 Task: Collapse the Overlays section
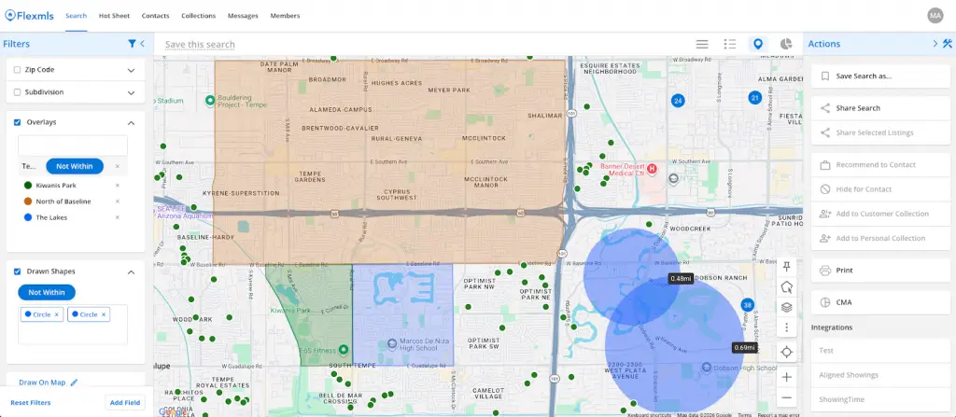coord(131,122)
